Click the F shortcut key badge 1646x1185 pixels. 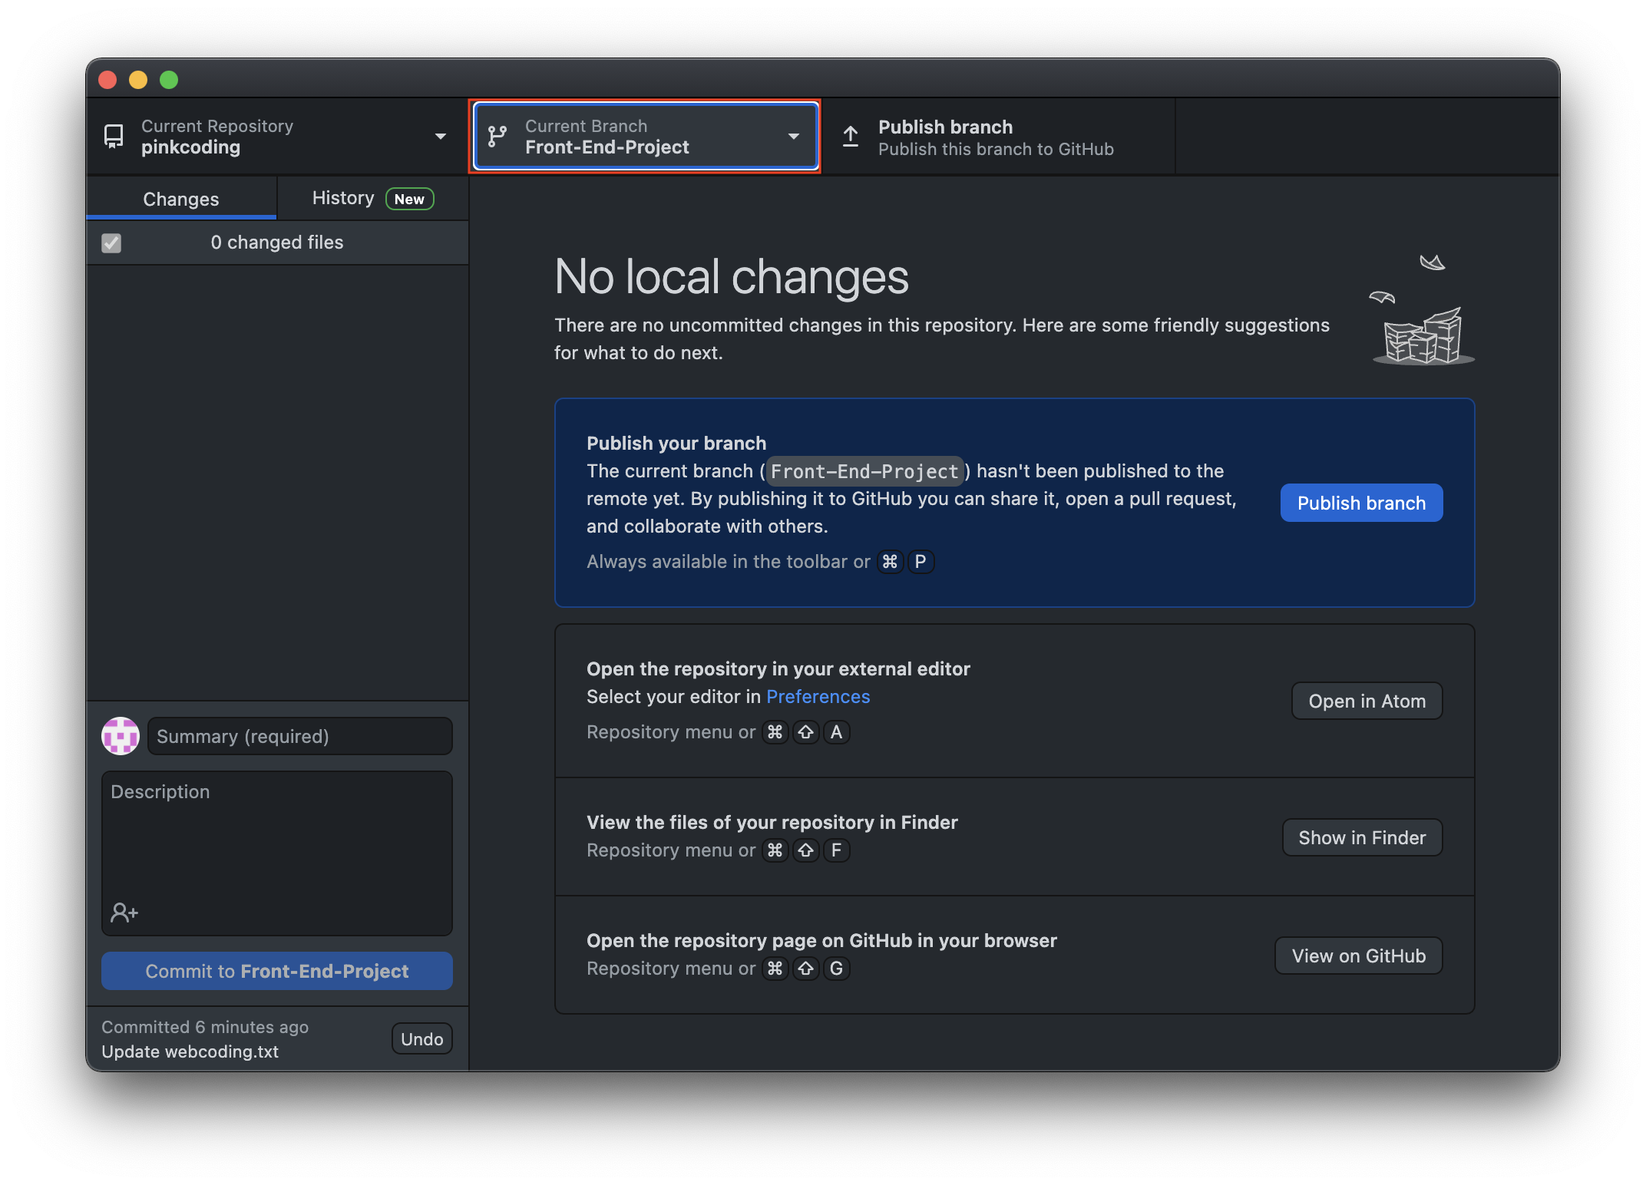pyautogui.click(x=836, y=850)
